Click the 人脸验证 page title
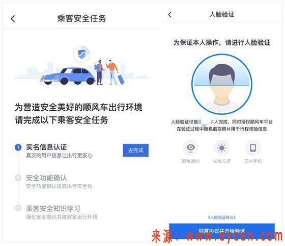 (221, 14)
